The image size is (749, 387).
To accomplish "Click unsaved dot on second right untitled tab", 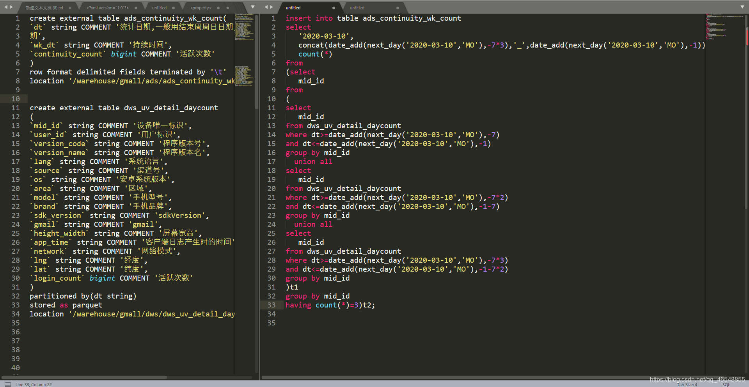I will tap(398, 8).
